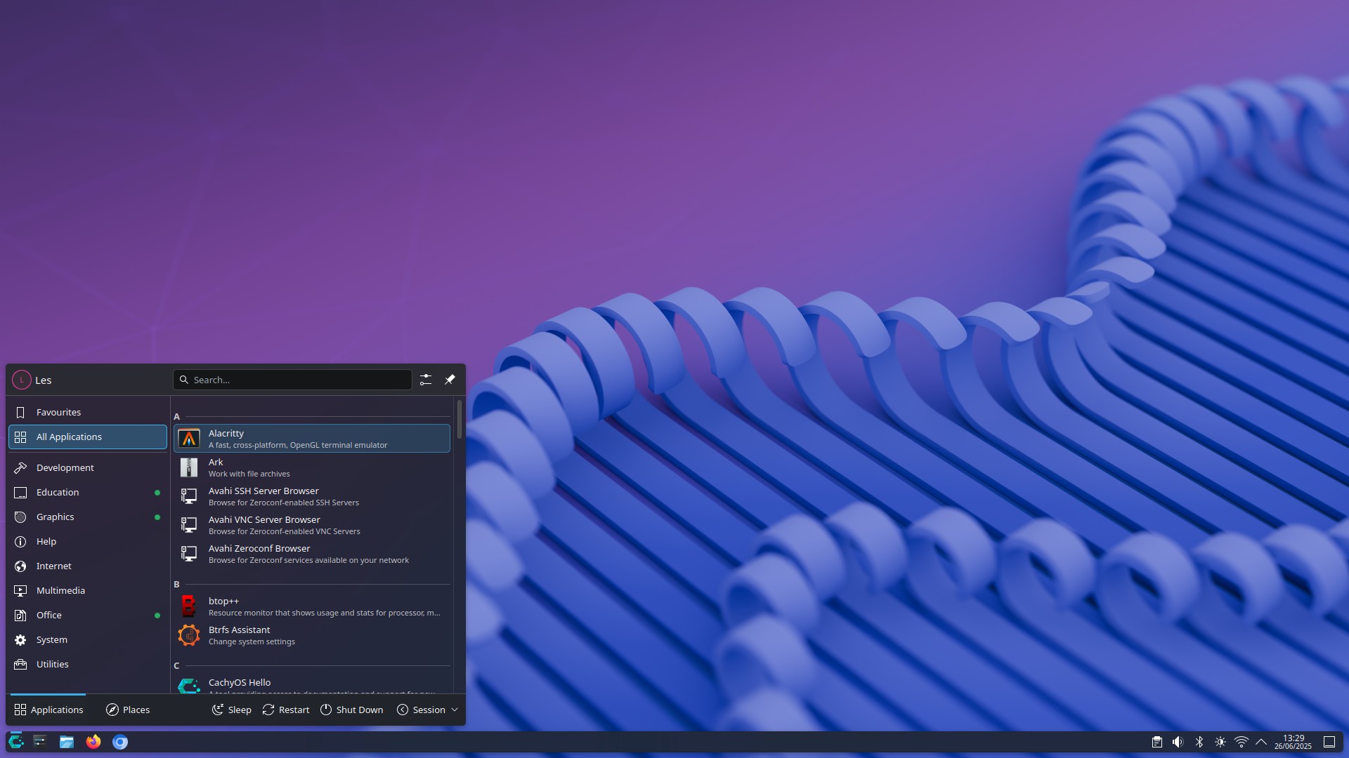Screen dimensions: 1349x758
Task: Open the Internet category
Action: [x=88, y=566]
